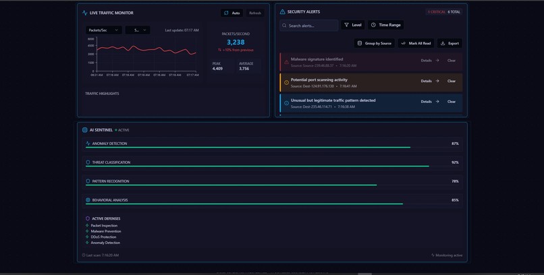Open the Time Range filter
Viewport: 544px width, 275px height.
point(386,25)
